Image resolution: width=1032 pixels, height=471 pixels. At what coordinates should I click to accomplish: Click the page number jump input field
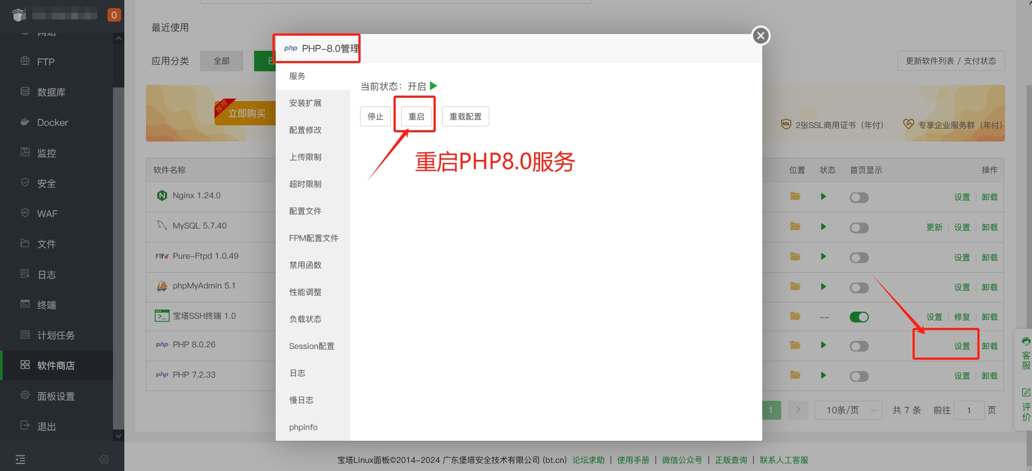[x=968, y=411]
